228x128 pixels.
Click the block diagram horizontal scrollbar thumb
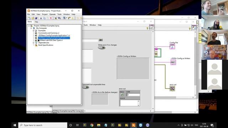(165, 97)
